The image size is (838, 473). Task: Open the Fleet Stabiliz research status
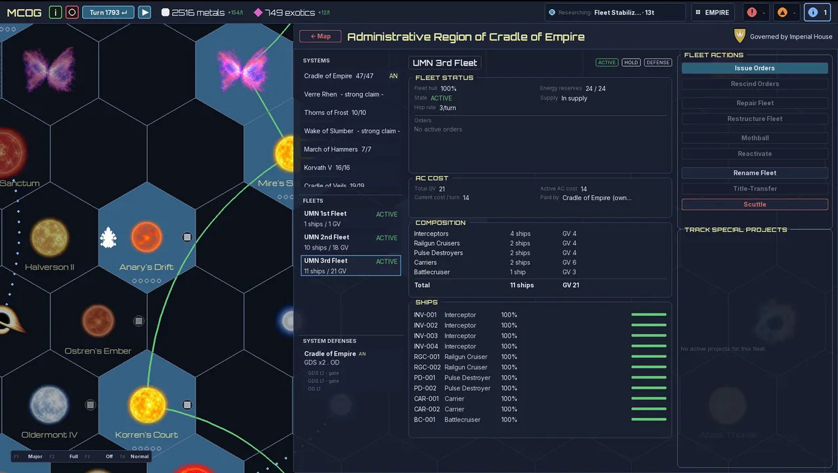click(x=615, y=12)
